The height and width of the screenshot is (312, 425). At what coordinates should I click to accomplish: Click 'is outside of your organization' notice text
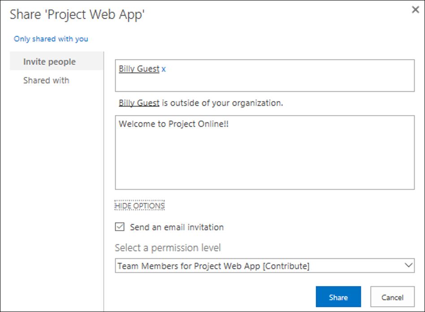(x=222, y=103)
